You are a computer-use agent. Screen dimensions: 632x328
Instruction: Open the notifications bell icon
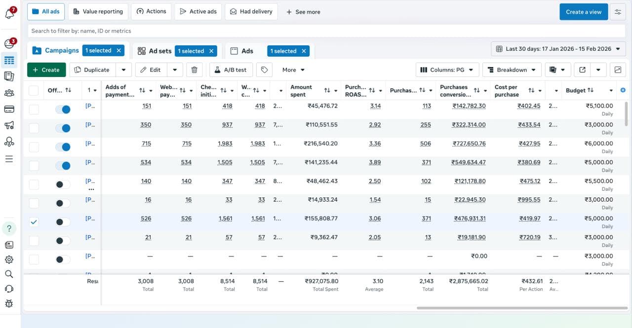pos(9,13)
